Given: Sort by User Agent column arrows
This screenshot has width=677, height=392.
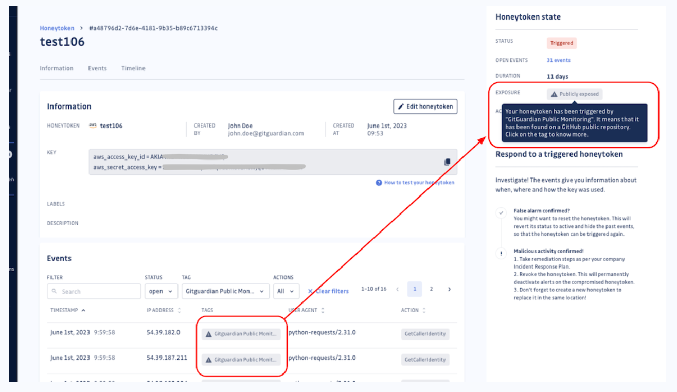Looking at the screenshot, I should (323, 310).
